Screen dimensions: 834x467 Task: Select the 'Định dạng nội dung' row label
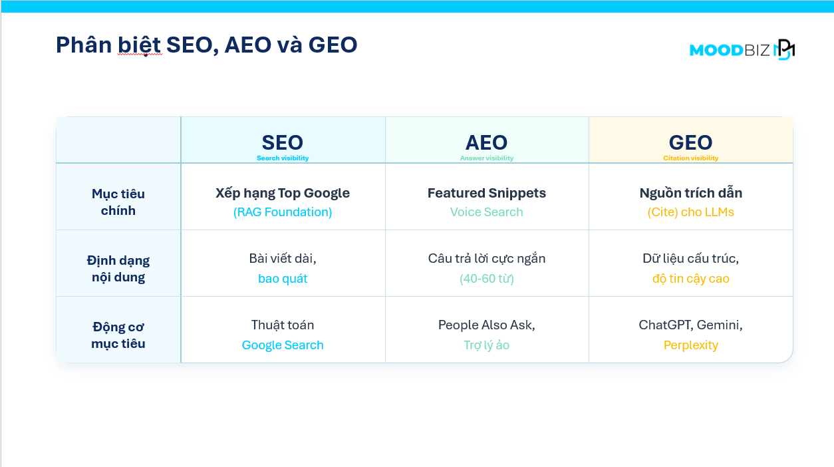118,269
